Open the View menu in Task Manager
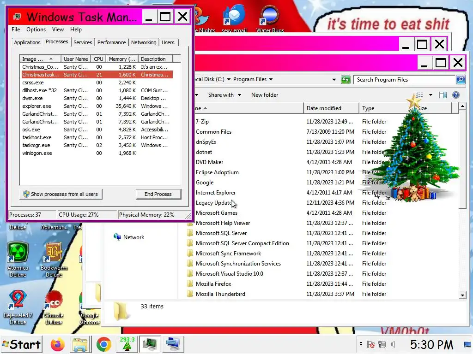 (58, 29)
